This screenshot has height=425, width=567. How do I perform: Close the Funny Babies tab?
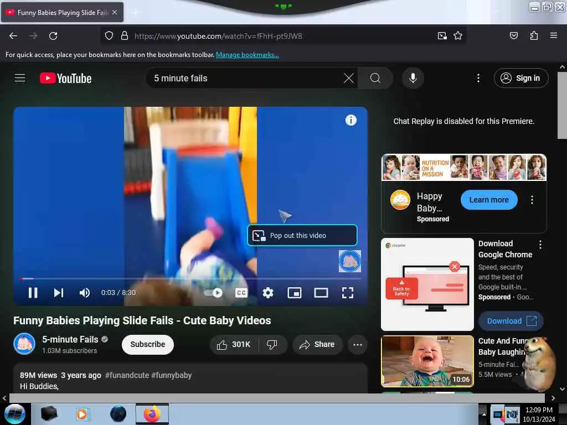pyautogui.click(x=115, y=12)
